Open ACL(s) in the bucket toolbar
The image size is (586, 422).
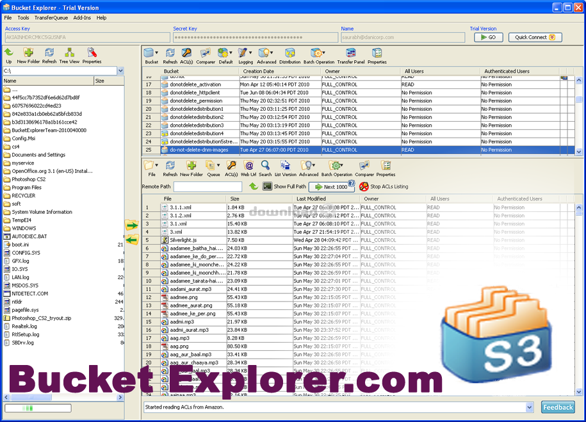186,55
